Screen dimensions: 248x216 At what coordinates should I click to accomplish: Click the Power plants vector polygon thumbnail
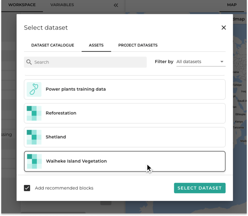pos(34,89)
